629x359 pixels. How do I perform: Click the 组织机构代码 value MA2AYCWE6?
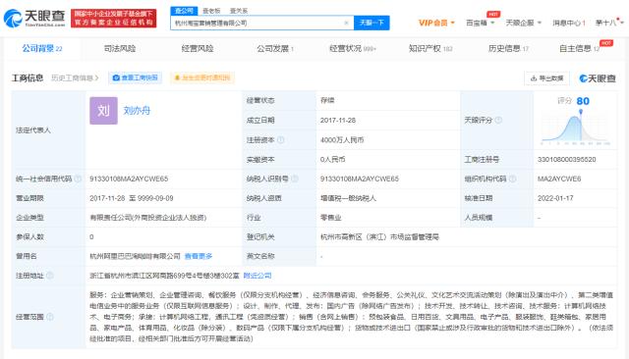coord(559,179)
